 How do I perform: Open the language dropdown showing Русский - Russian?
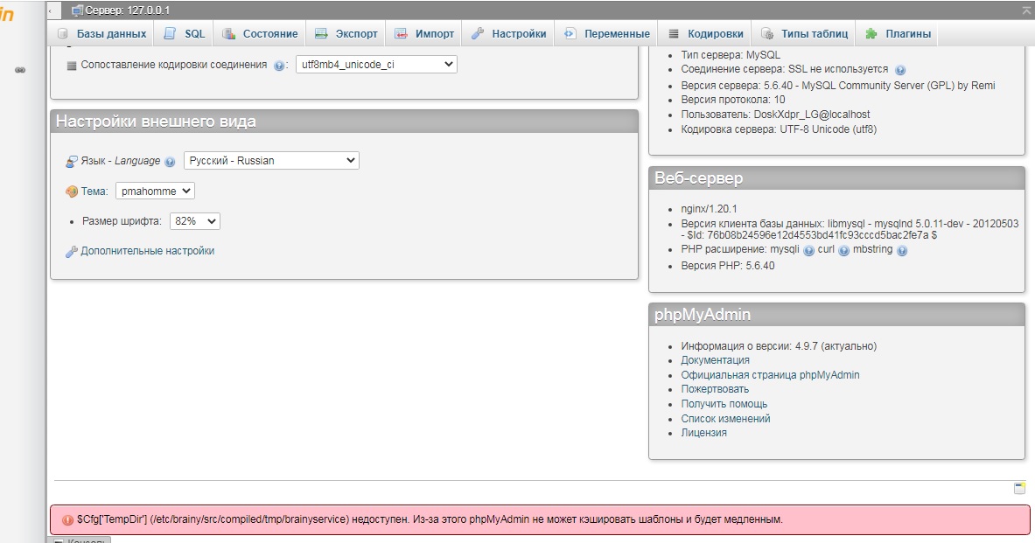click(271, 161)
